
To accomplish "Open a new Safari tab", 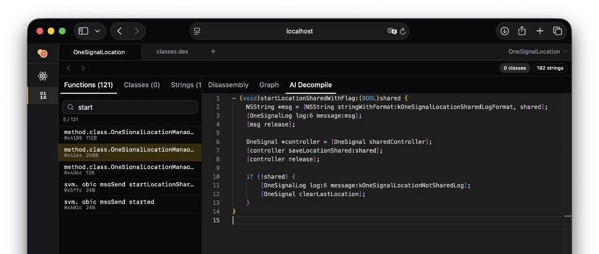I will click(x=540, y=31).
